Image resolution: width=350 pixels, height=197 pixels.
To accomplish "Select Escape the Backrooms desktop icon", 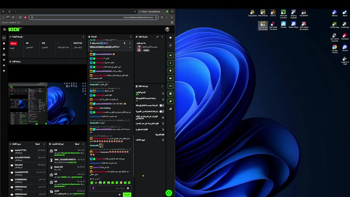I will click(x=263, y=26).
